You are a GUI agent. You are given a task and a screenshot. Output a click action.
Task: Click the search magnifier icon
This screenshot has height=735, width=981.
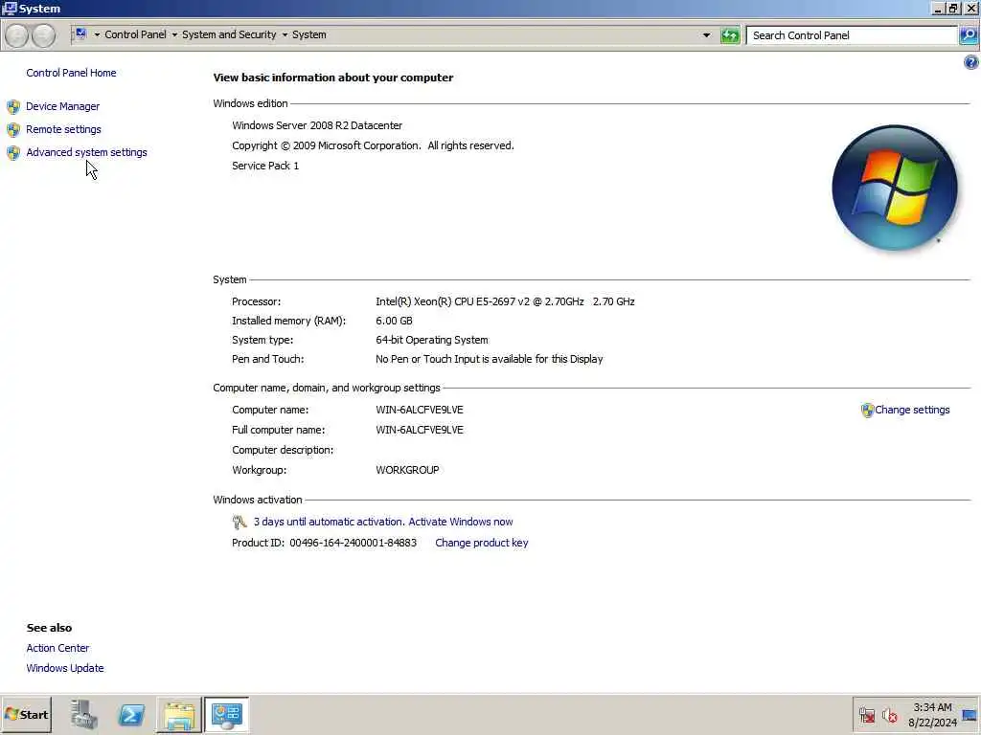968,35
